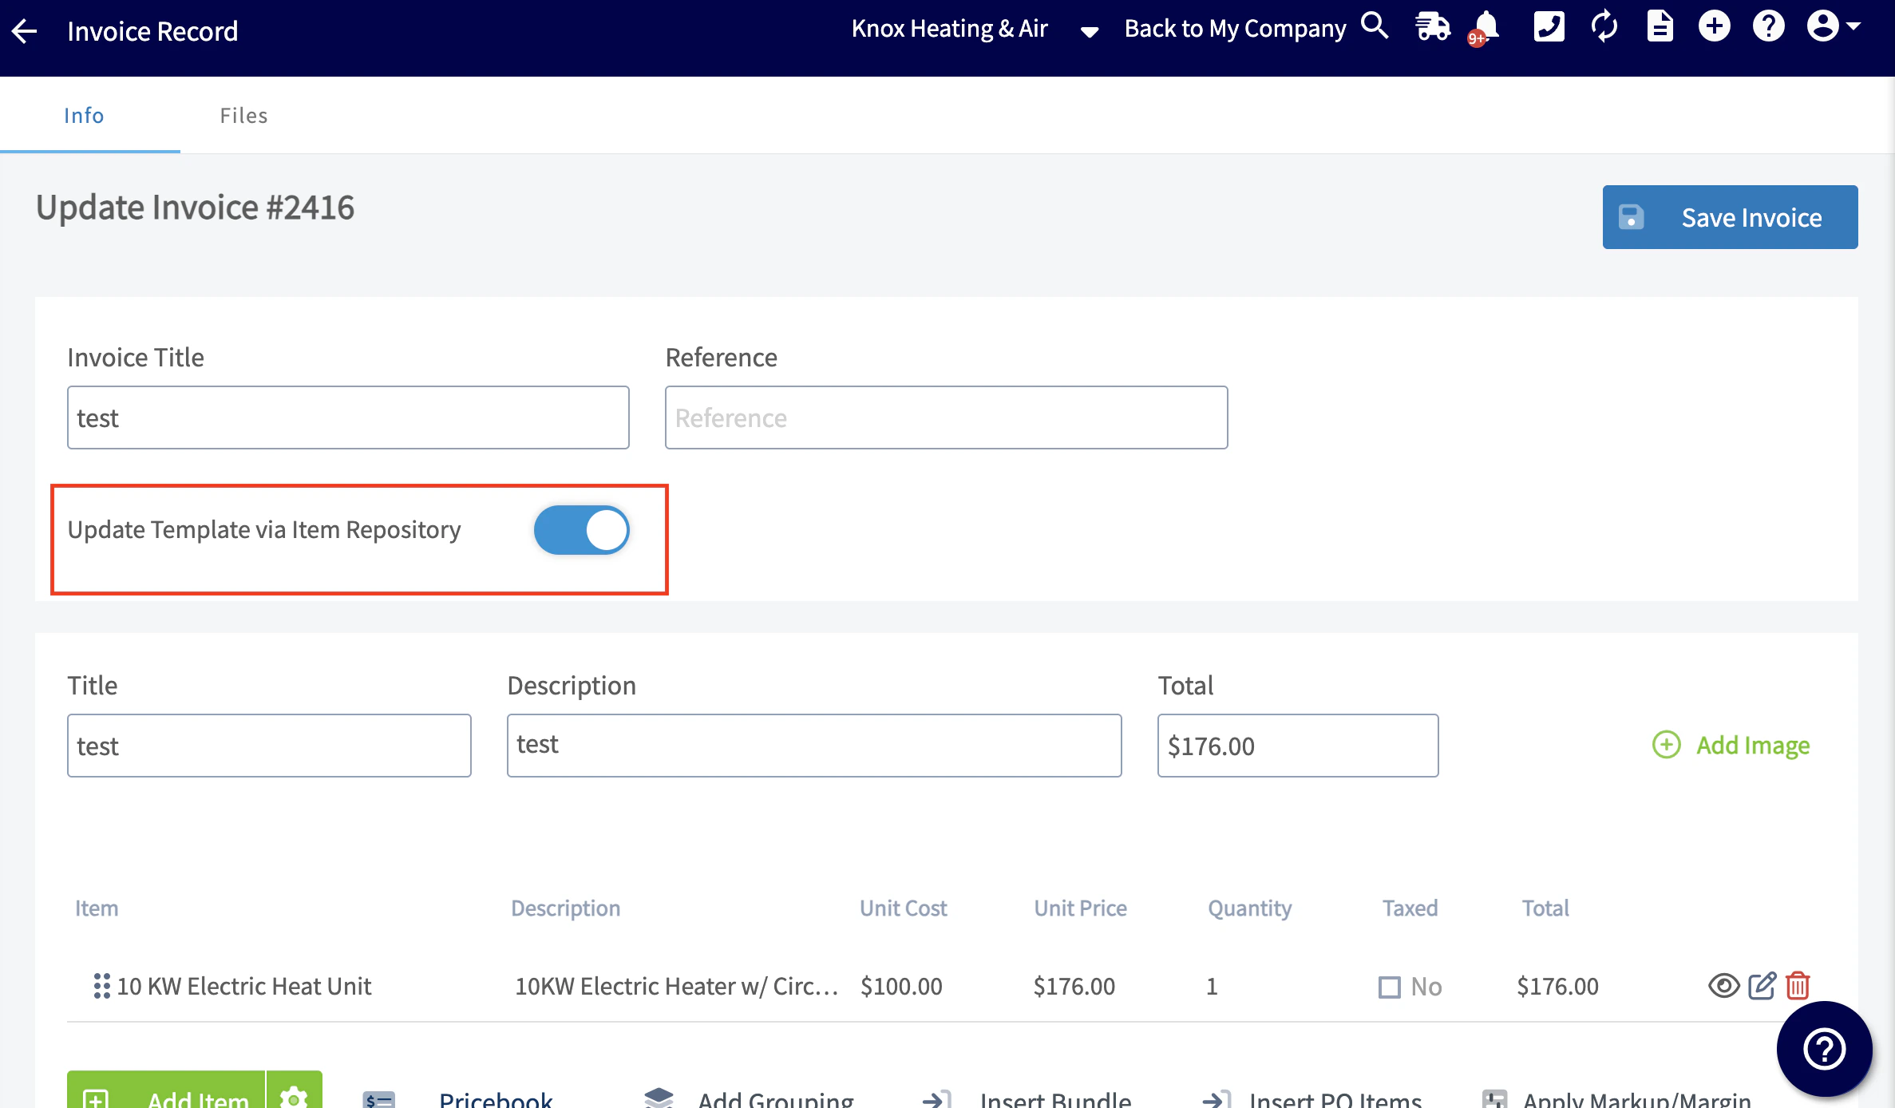Click the back arrow next to Invoice Record

click(25, 31)
